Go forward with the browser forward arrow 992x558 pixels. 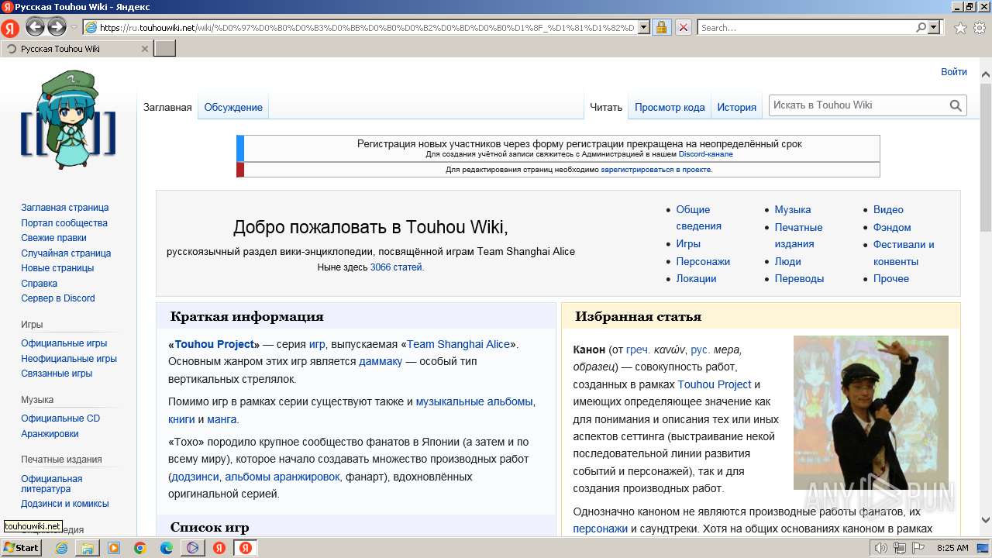pos(57,27)
